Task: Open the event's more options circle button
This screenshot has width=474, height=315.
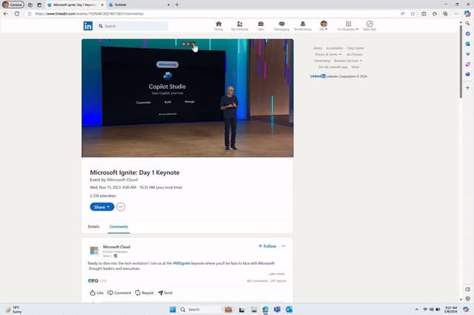Action: pos(121,207)
